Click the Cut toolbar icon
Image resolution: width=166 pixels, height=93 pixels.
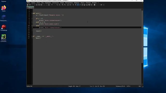pyautogui.click(x=44, y=5)
